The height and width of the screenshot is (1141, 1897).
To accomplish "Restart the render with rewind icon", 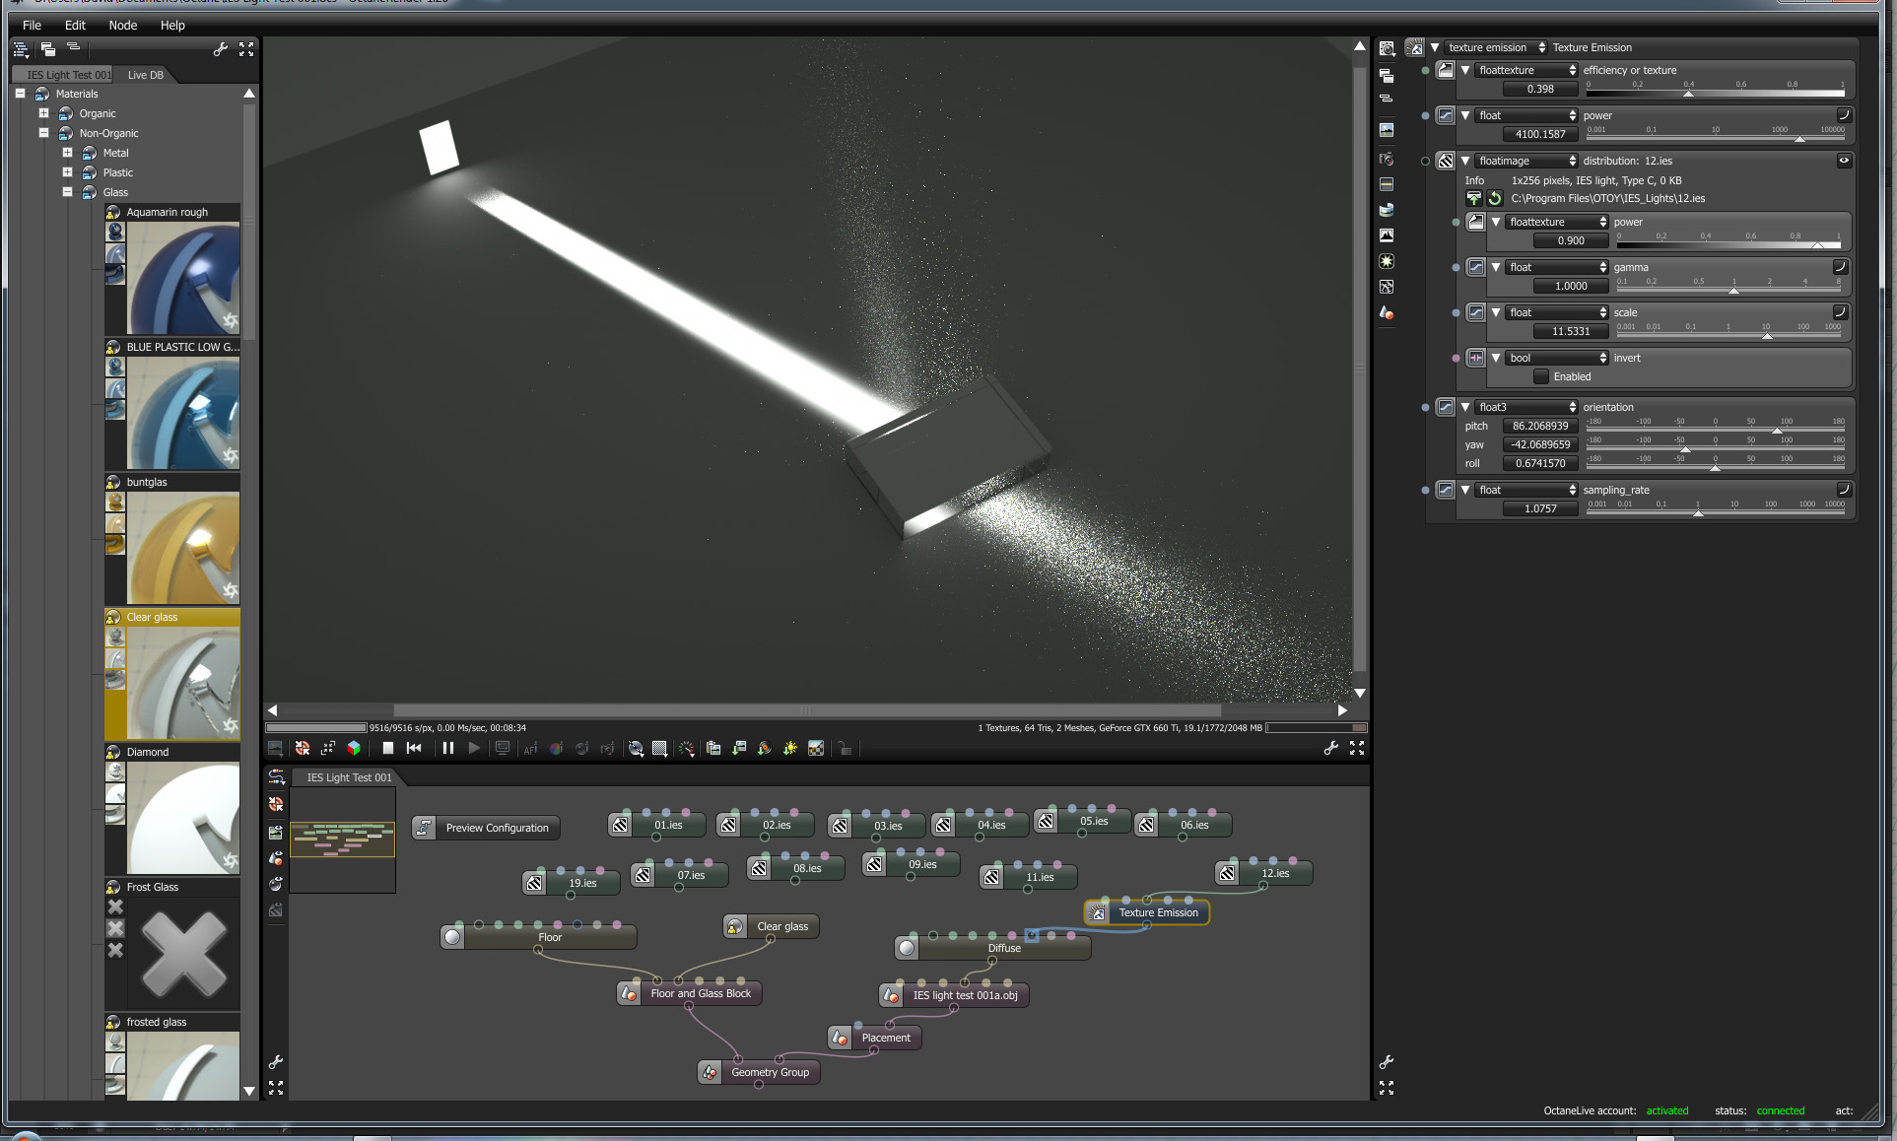I will coord(414,749).
